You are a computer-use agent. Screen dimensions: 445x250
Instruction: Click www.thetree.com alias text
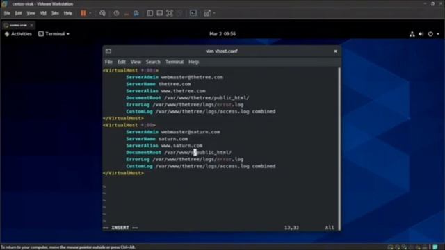click(183, 91)
